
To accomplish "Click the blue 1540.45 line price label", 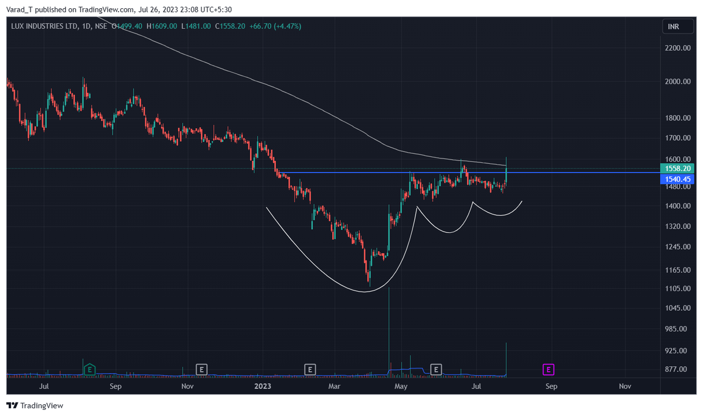I will pos(678,178).
